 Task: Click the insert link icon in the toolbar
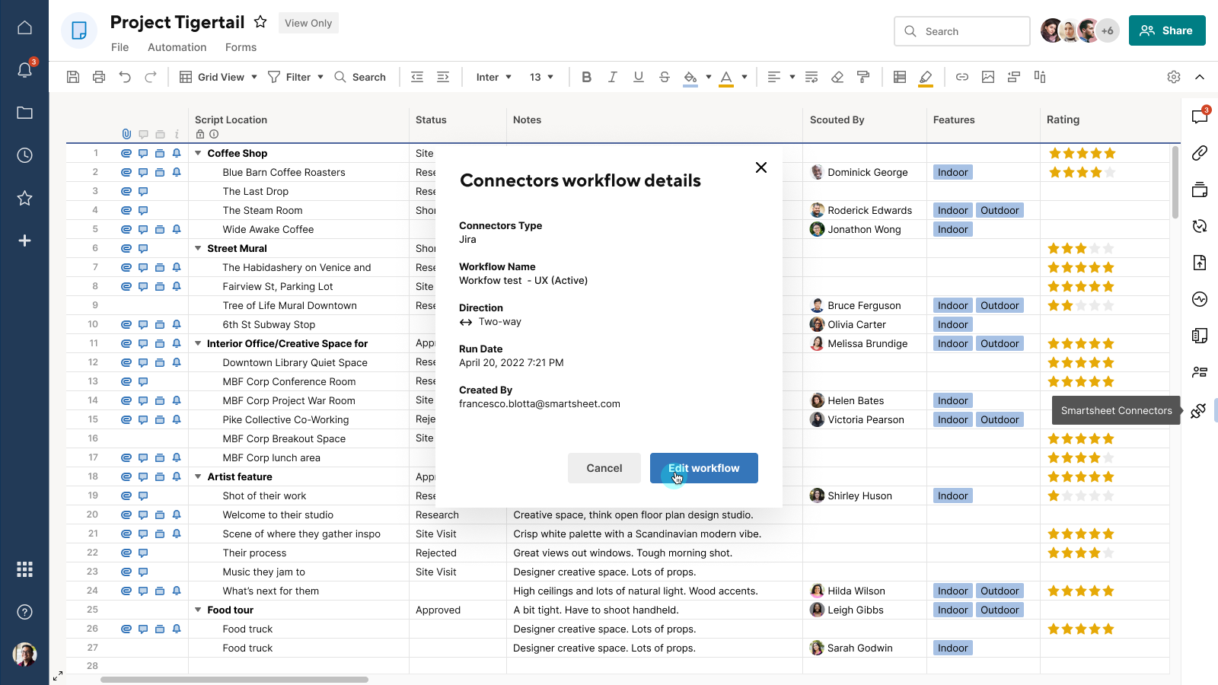coord(962,77)
